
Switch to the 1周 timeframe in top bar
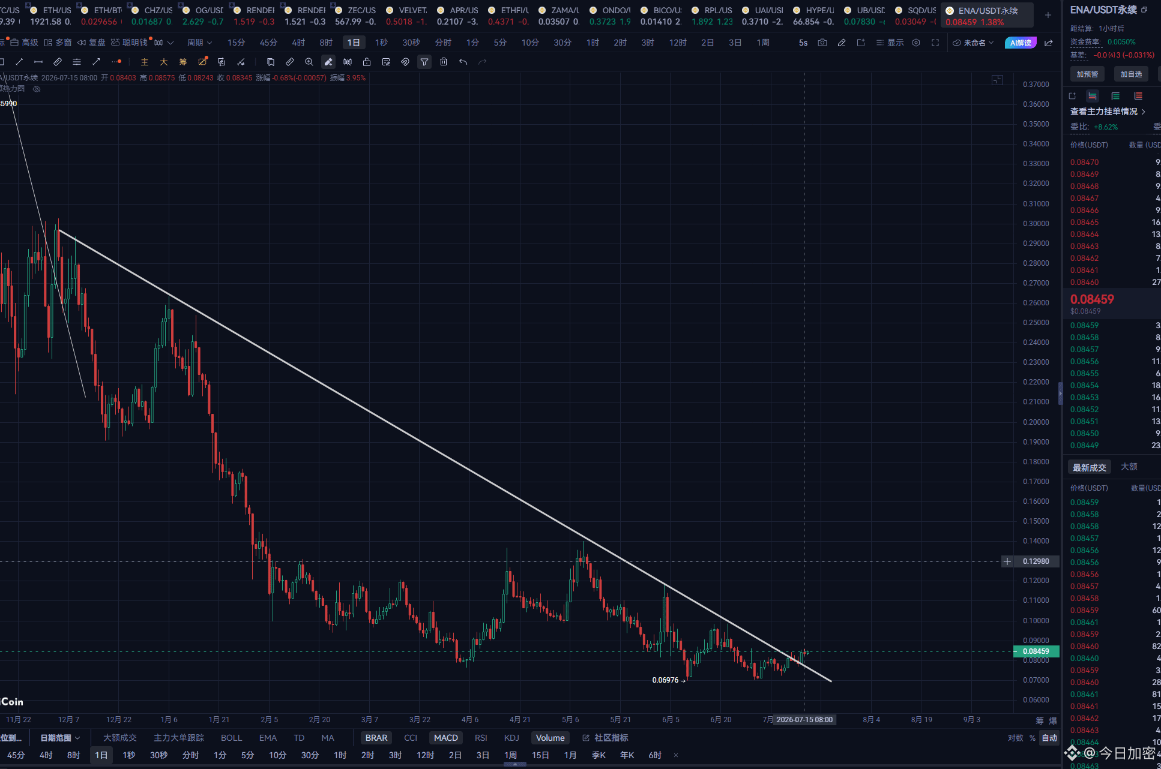click(x=763, y=43)
